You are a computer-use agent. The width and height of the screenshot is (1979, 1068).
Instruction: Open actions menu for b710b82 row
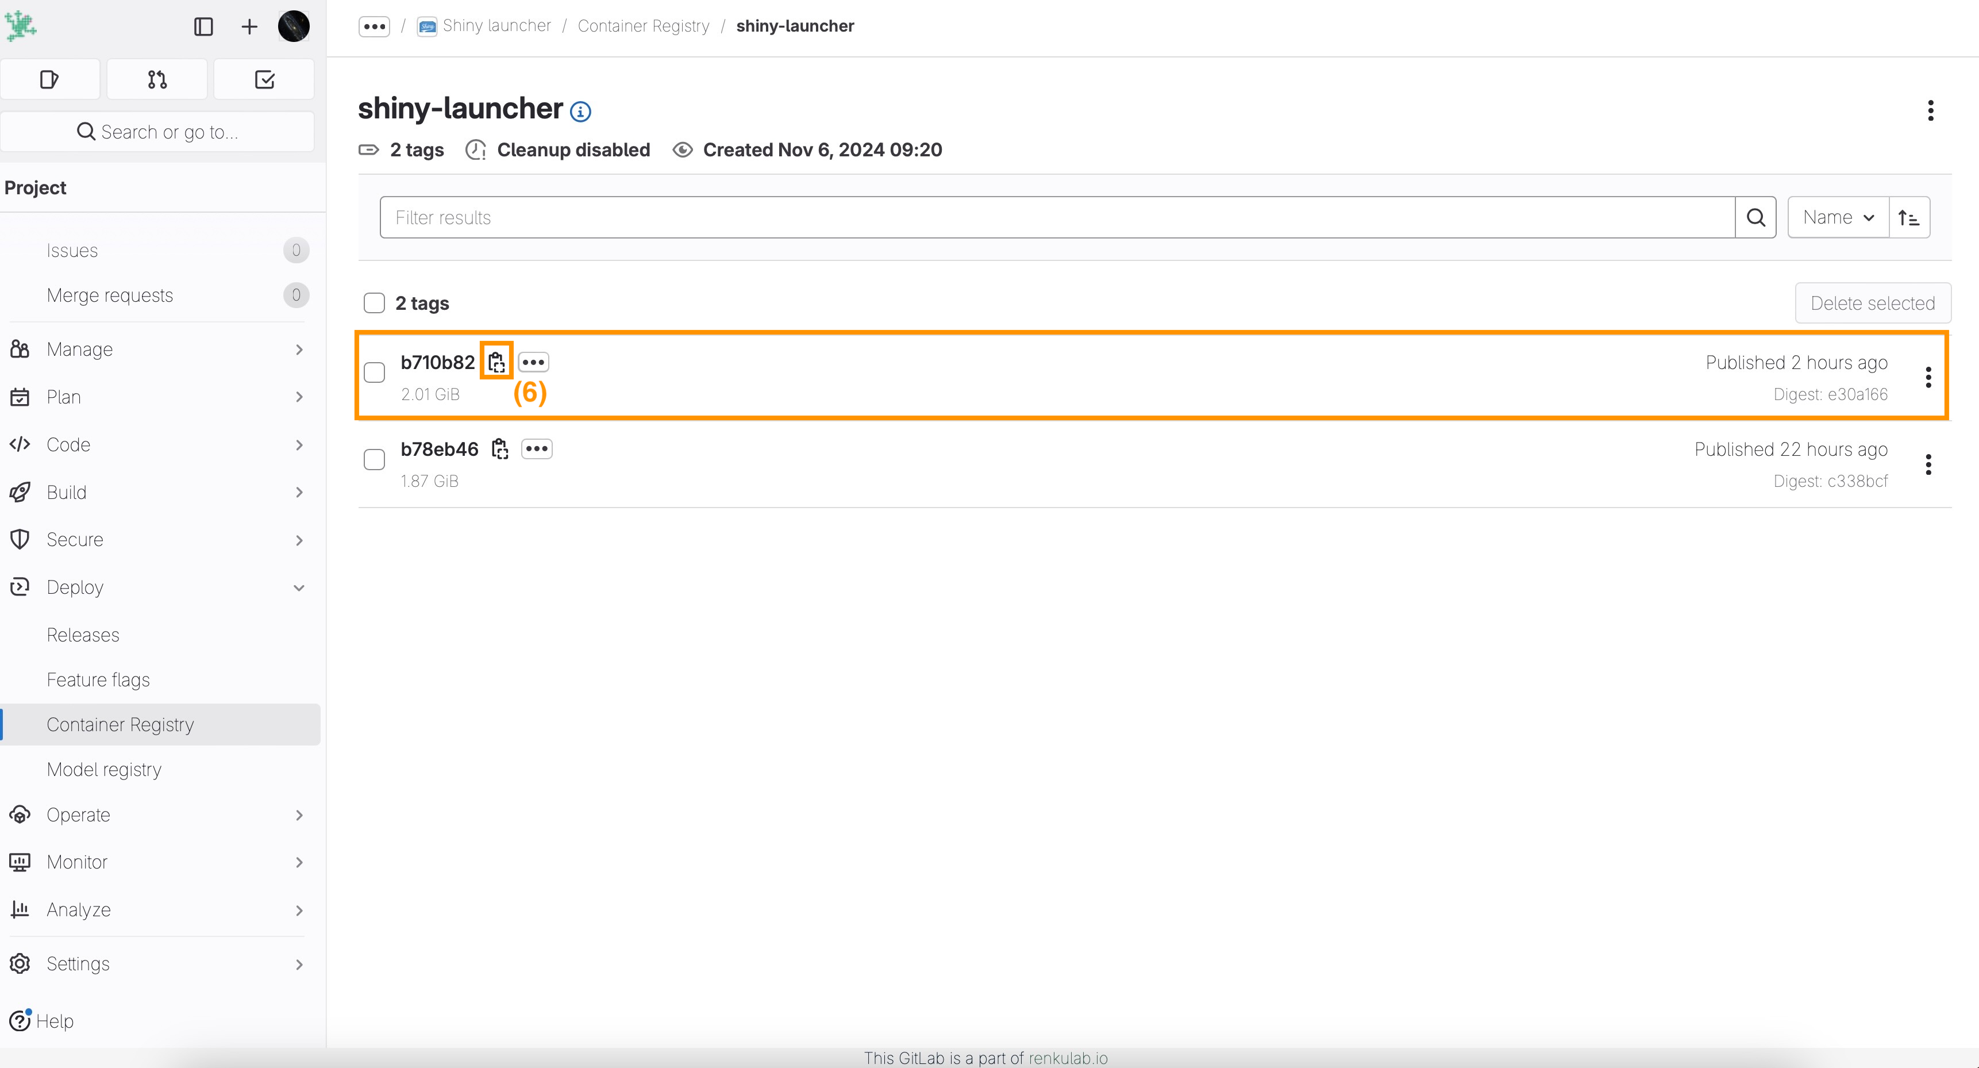click(1928, 377)
